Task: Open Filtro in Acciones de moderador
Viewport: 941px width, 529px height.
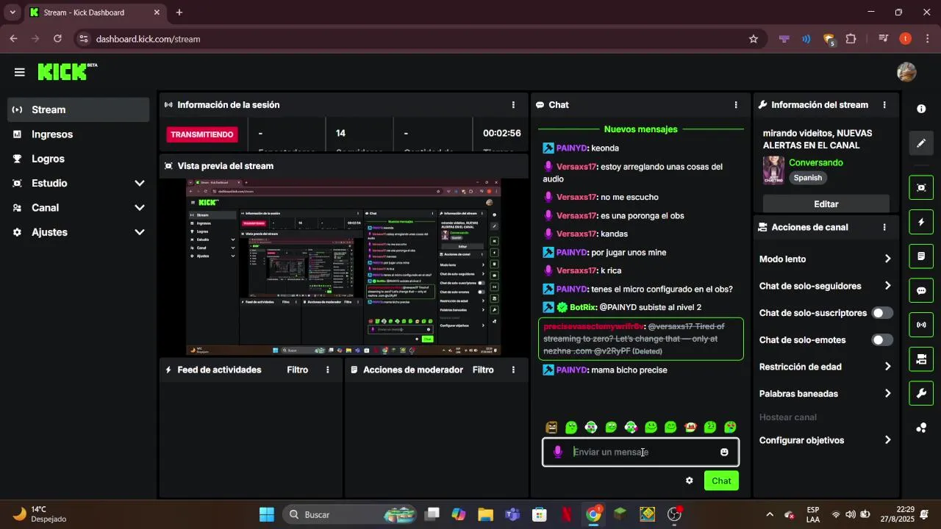Action: click(483, 370)
